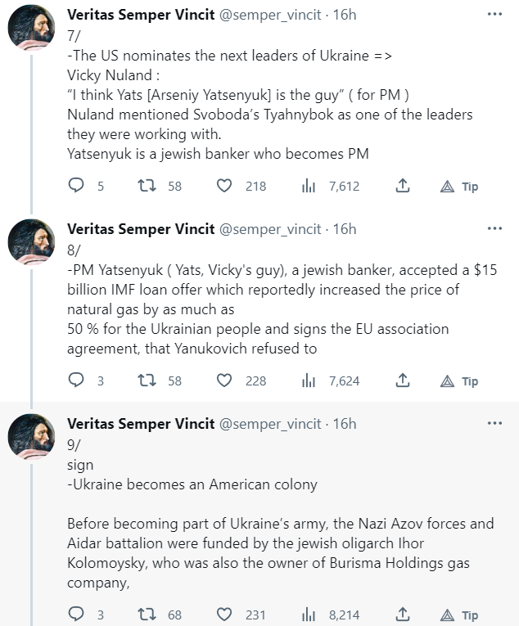Open more options for 7/ tweet

point(494,15)
